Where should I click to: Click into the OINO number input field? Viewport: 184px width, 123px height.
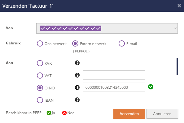(x=114, y=87)
